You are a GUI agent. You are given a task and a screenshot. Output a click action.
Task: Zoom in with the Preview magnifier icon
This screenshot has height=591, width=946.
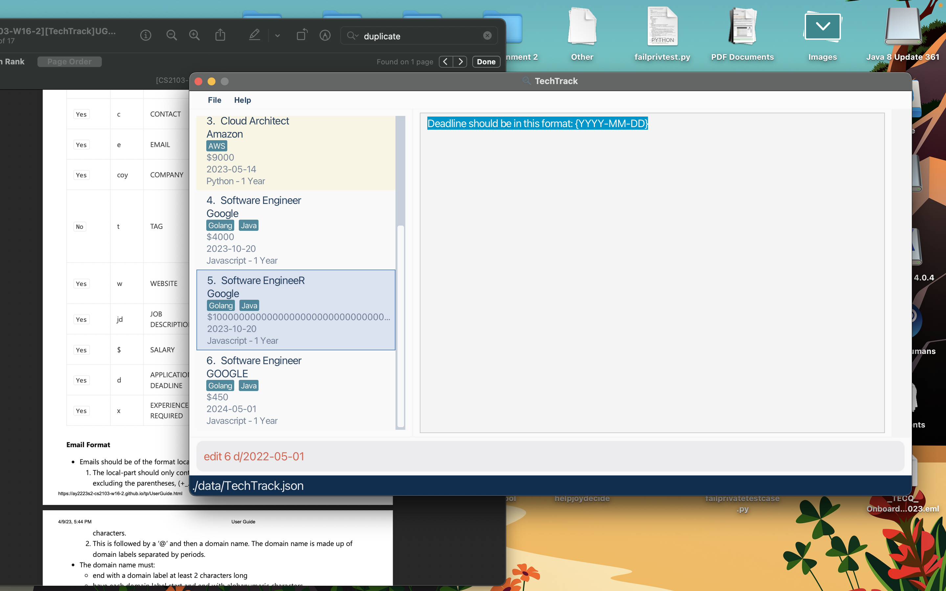[194, 35]
